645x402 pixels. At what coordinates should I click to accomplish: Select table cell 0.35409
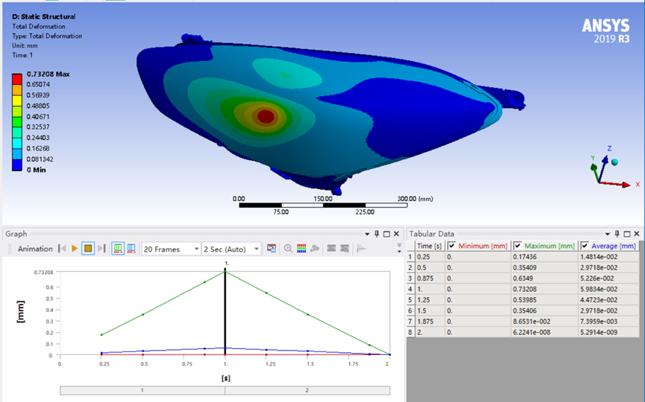pos(544,267)
